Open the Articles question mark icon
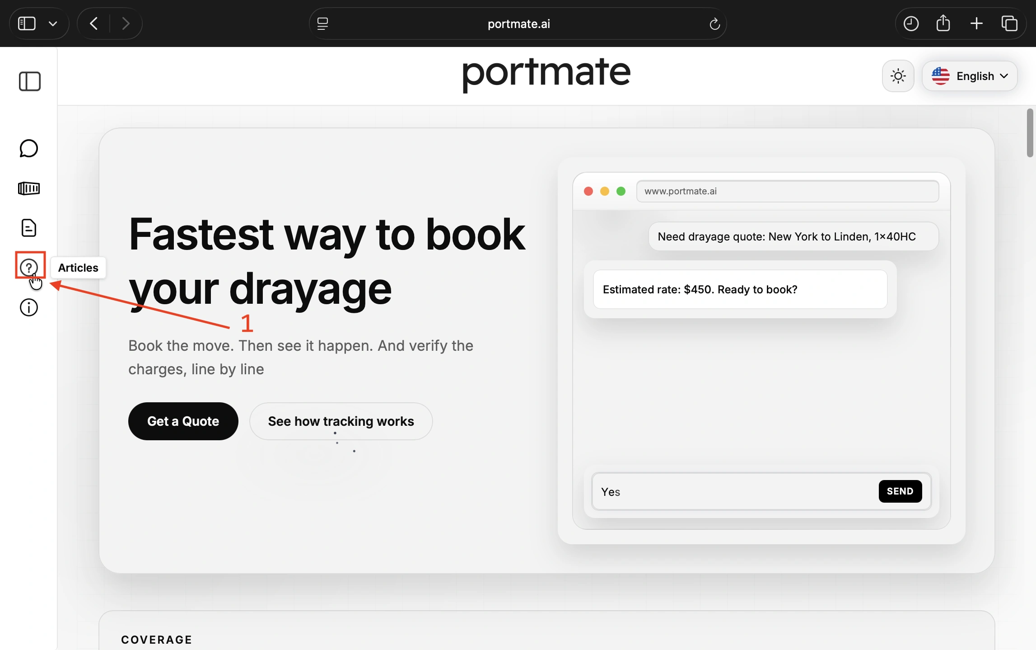1036x650 pixels. [29, 268]
